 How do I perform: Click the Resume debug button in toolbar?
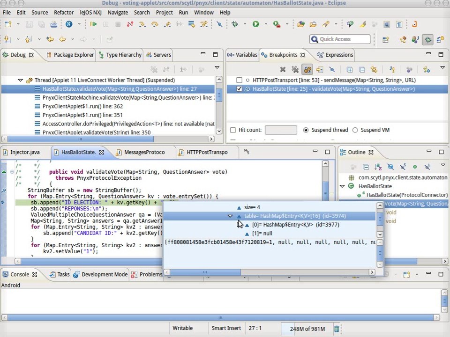(93, 24)
